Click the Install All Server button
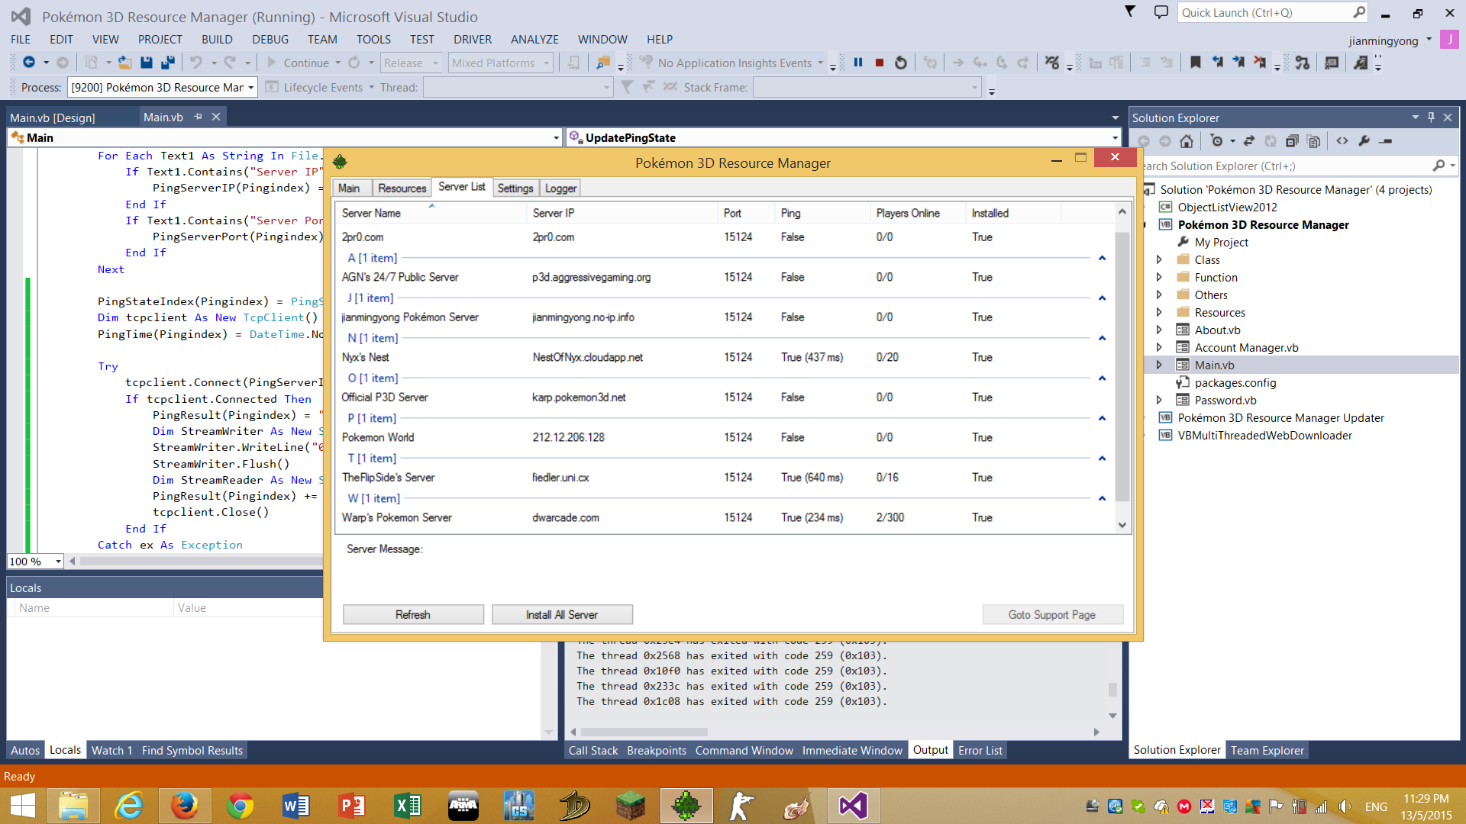 point(562,615)
